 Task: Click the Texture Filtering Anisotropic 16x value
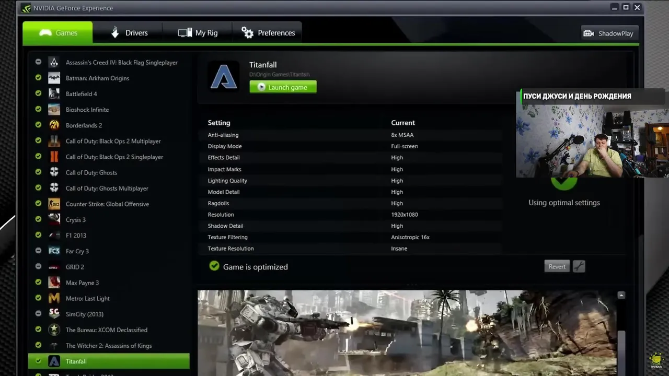[410, 237]
